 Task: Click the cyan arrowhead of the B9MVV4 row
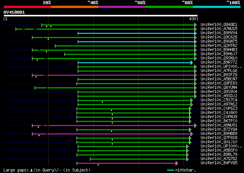tap(196, 33)
